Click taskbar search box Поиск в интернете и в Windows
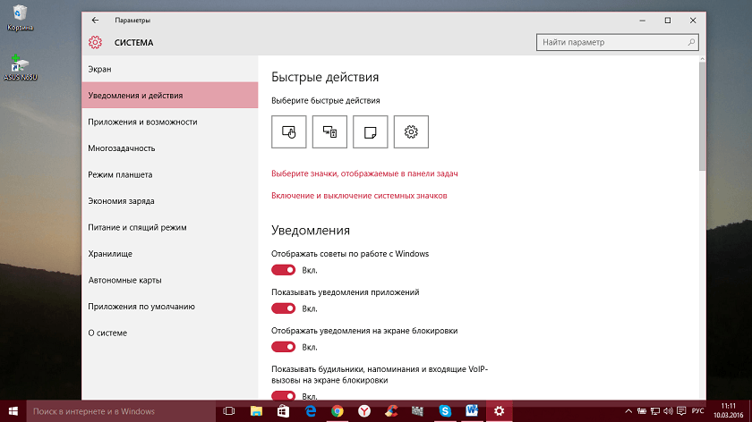 click(121, 411)
